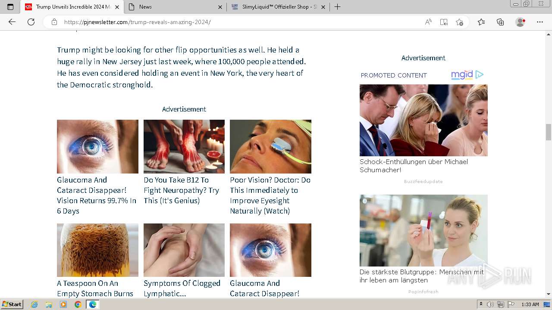Click the taskbar clock 1:33 AM
Viewport: 552px width, 310px height.
[x=530, y=304]
